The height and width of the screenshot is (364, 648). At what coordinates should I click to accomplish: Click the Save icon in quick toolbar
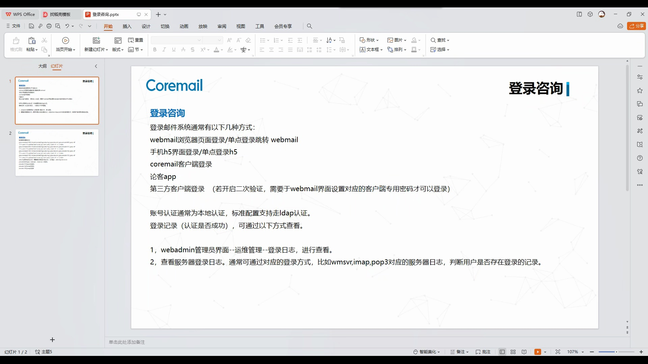pyautogui.click(x=31, y=26)
